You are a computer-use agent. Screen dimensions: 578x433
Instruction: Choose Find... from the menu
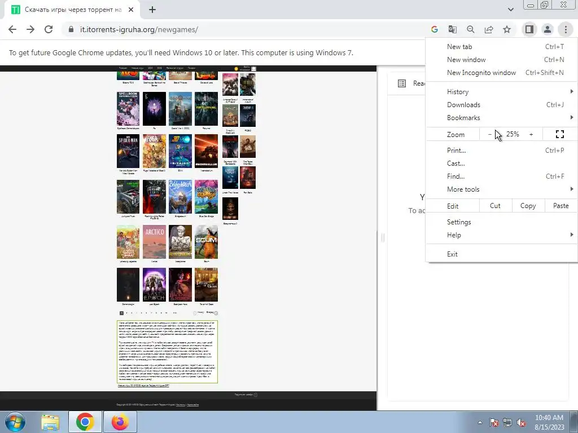[501, 176]
